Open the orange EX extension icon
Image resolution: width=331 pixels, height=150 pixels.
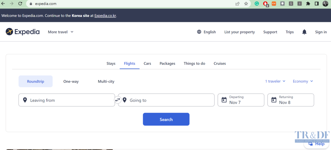(274, 4)
